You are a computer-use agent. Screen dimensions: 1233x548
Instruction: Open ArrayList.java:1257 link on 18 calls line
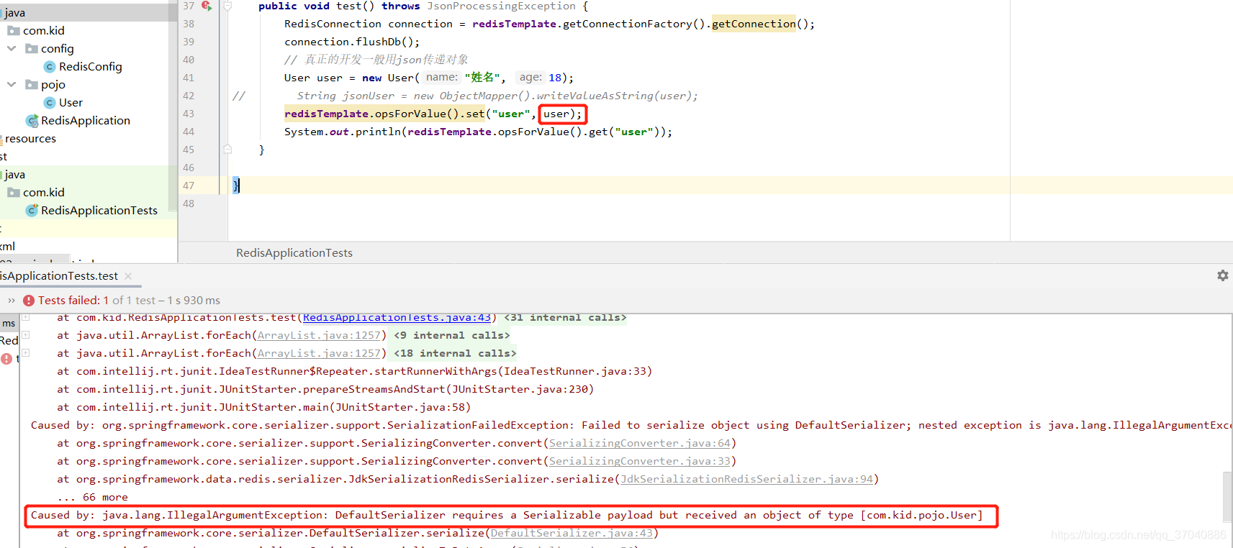click(x=319, y=354)
